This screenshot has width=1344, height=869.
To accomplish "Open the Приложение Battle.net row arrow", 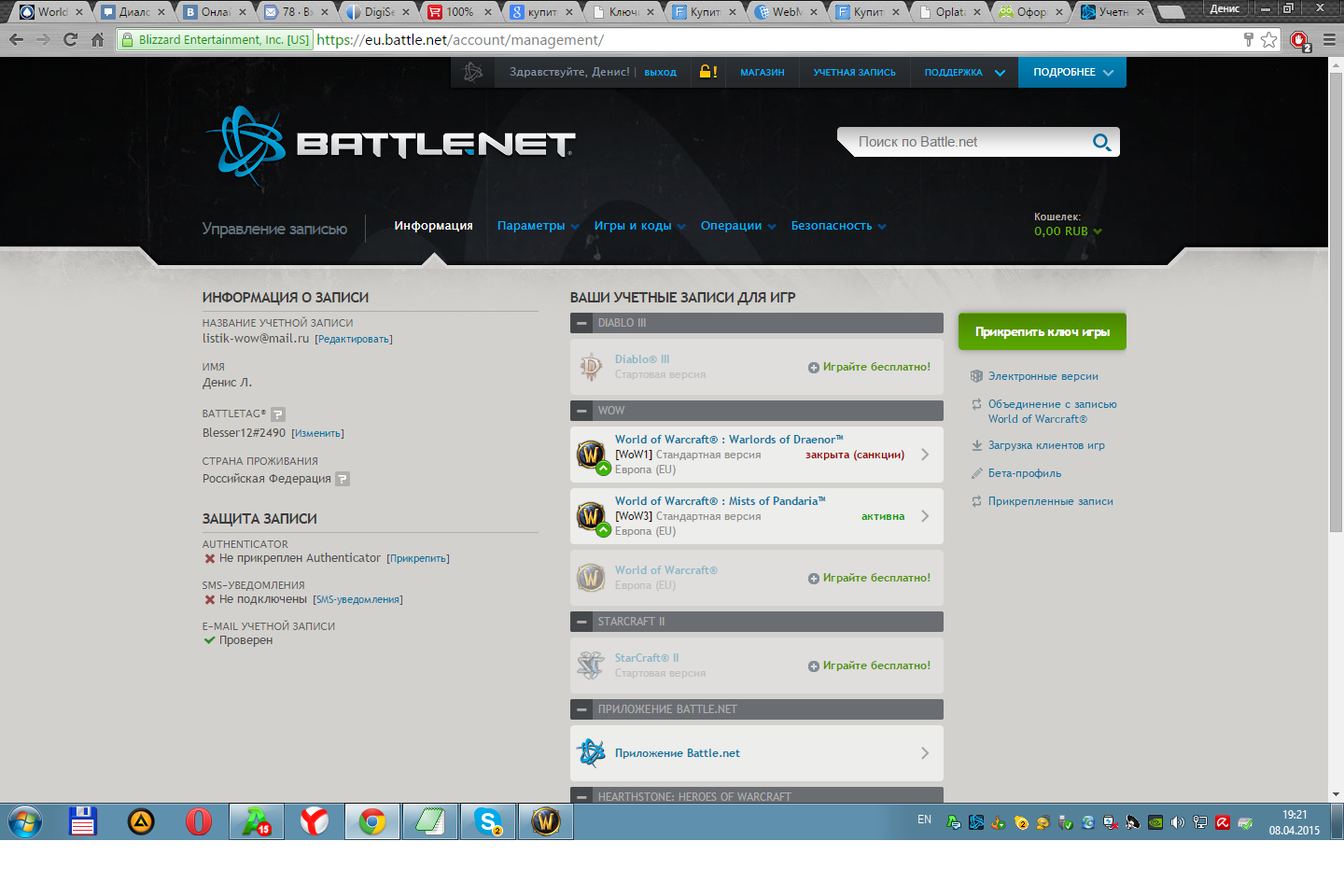I will coord(925,753).
